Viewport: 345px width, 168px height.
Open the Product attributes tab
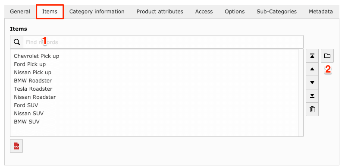[160, 12]
